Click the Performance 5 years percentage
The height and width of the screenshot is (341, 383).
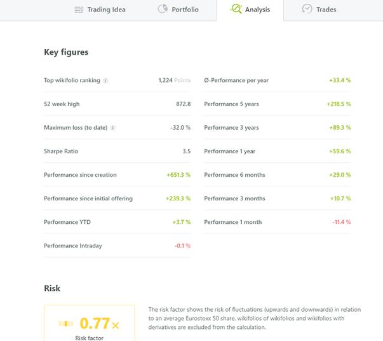(x=339, y=104)
